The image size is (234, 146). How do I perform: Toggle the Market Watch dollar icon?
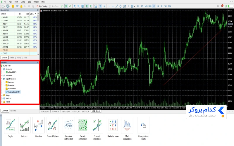[x=13, y=6]
